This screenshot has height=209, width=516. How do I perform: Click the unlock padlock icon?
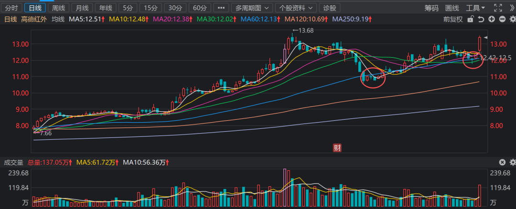470,19
